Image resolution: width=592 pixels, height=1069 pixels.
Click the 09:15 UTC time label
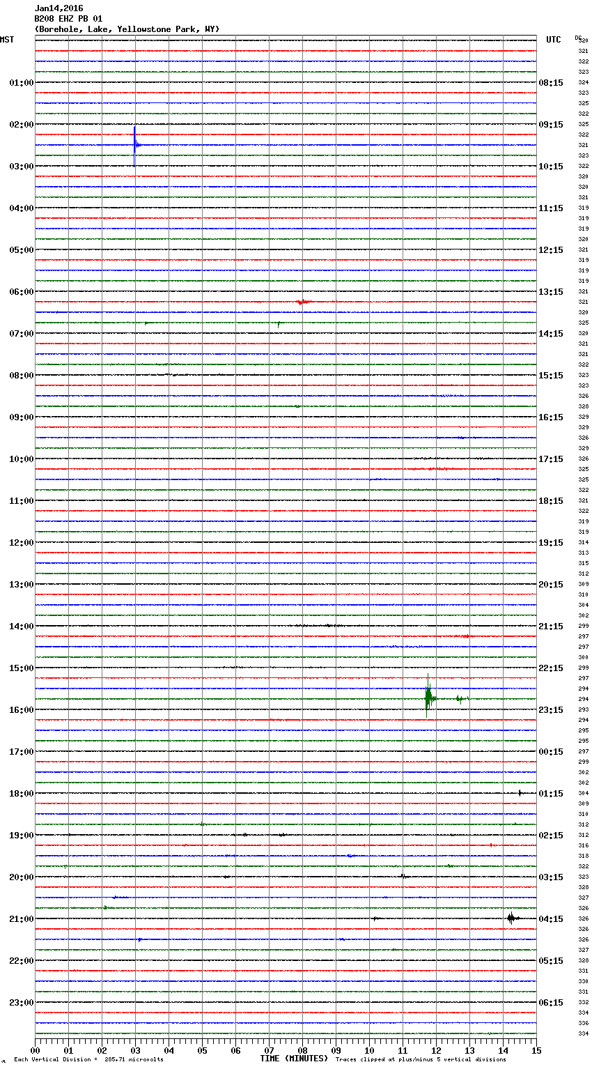(551, 125)
